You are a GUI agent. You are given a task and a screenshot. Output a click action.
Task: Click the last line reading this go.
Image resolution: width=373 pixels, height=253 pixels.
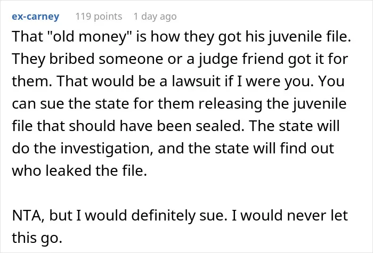pos(37,238)
